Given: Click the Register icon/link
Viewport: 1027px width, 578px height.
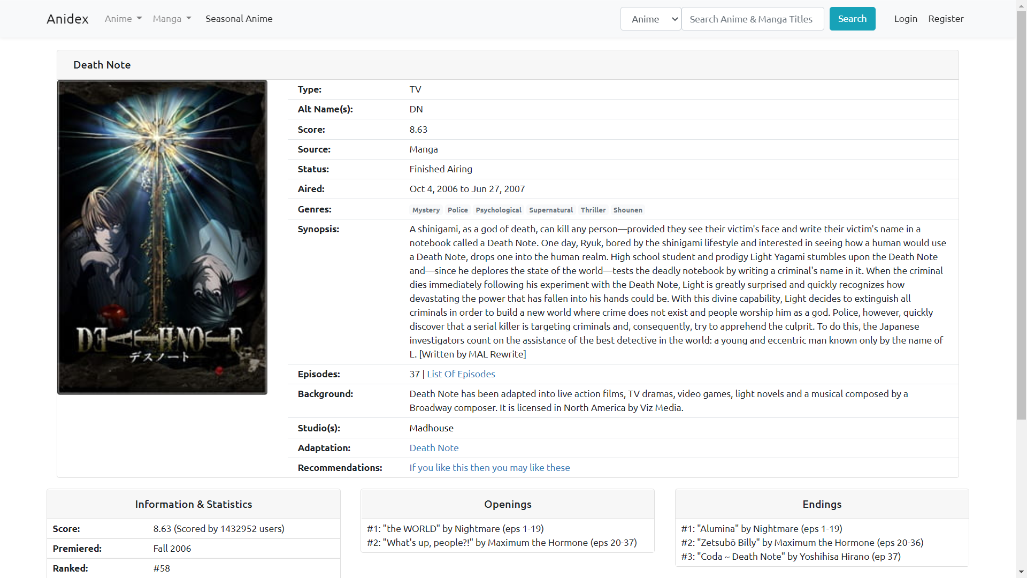Looking at the screenshot, I should [x=946, y=18].
